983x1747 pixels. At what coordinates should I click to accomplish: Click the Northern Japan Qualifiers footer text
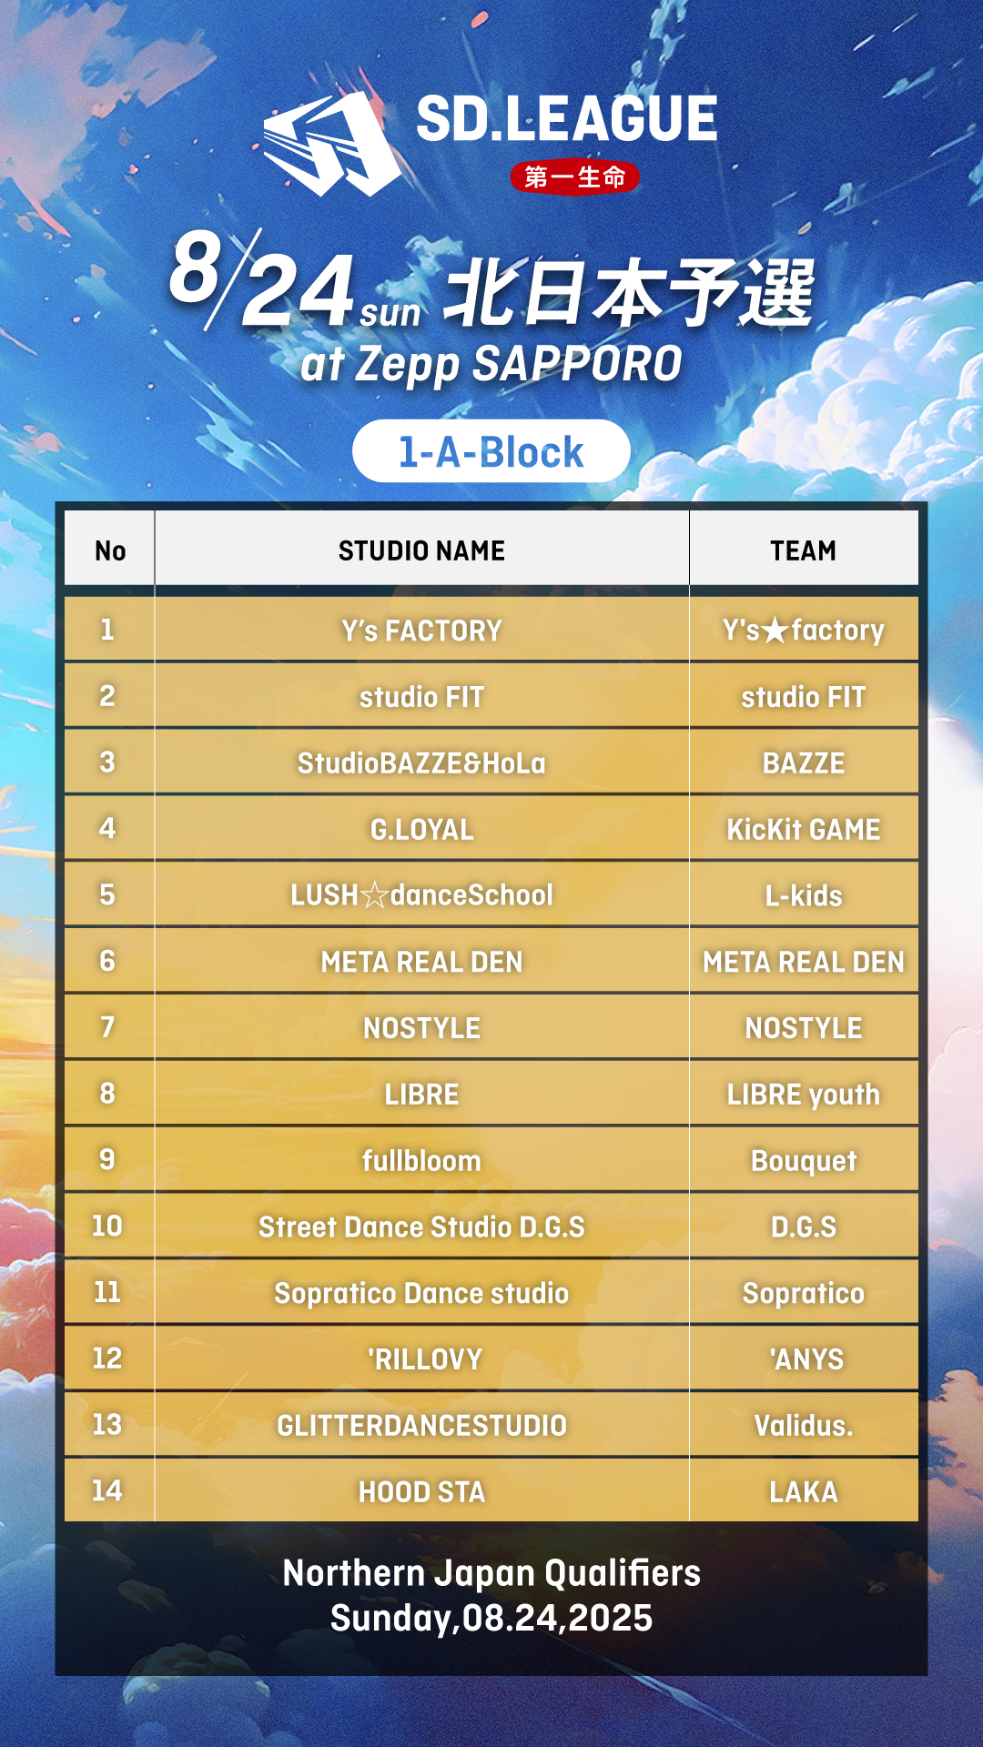[x=491, y=1573]
